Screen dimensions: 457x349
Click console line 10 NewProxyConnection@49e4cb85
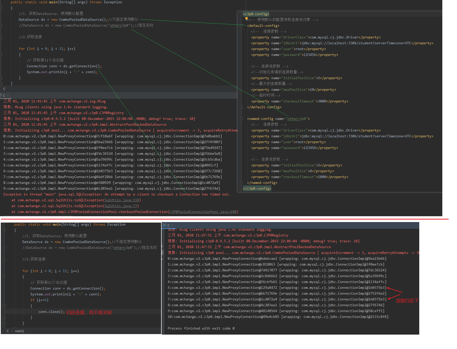278,317
